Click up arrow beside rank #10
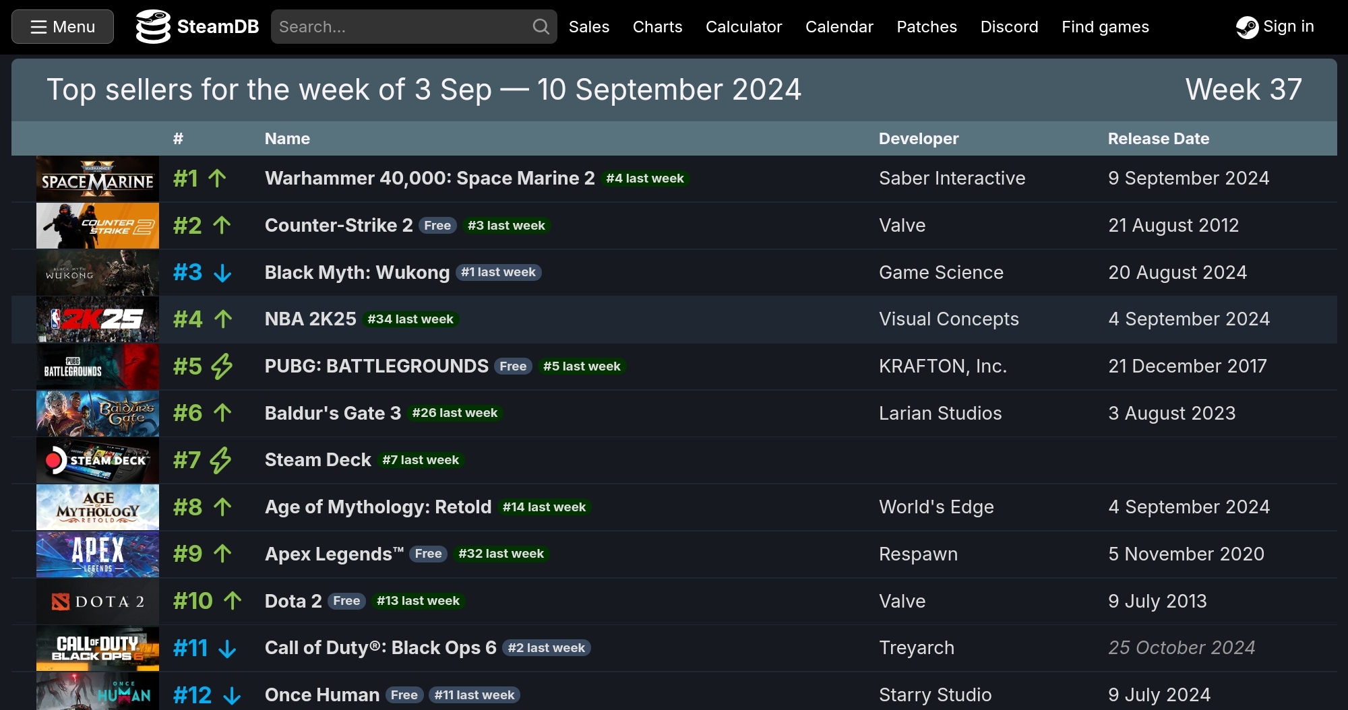This screenshot has height=710, width=1348. (x=233, y=602)
